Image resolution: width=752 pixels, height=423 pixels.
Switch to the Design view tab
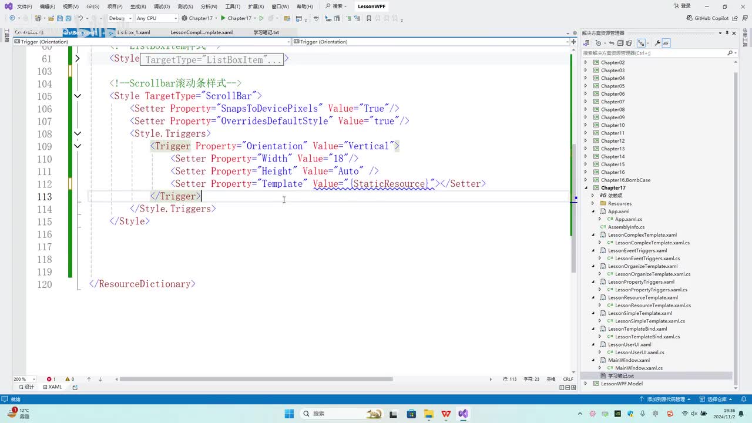click(x=26, y=387)
